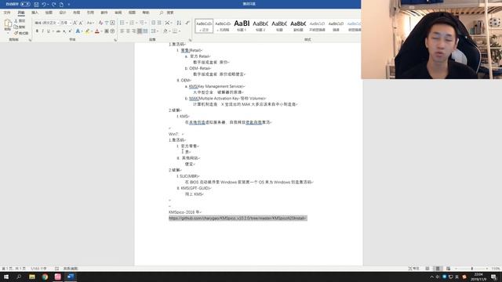Toggle Superscript formatting
Image resolution: width=502 pixels, height=282 pixels.
[x=70, y=31]
